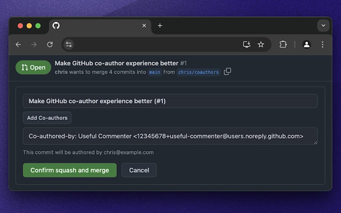
Task: Open the browser extensions puzzle icon
Action: click(x=283, y=44)
